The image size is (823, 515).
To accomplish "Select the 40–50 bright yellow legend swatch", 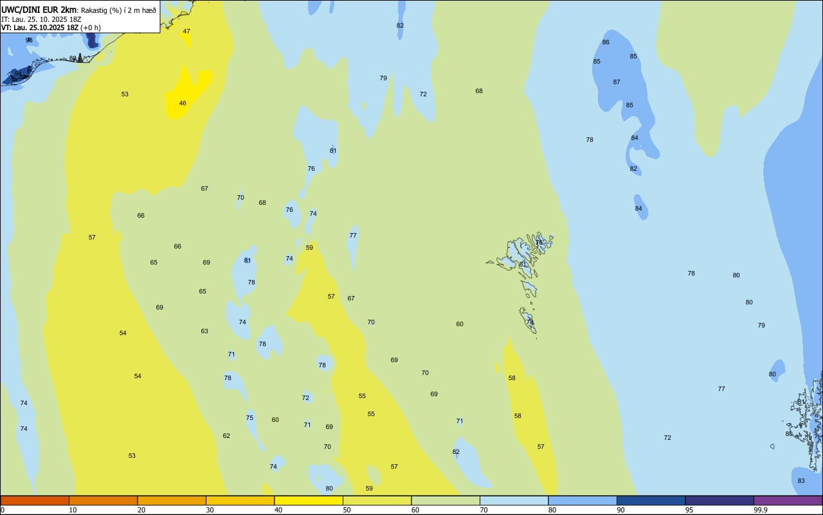I will click(x=309, y=500).
